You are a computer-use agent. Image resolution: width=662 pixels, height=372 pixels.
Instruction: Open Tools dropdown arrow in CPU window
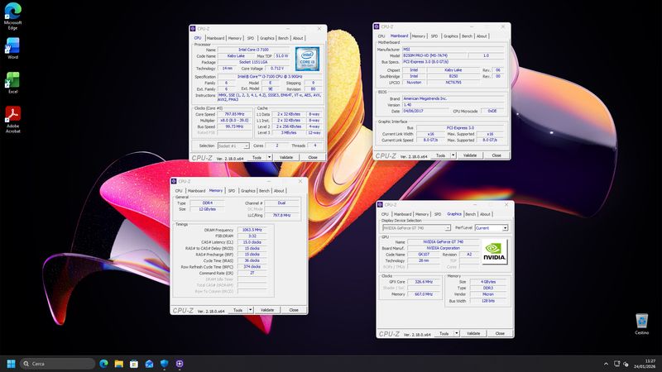(x=270, y=157)
